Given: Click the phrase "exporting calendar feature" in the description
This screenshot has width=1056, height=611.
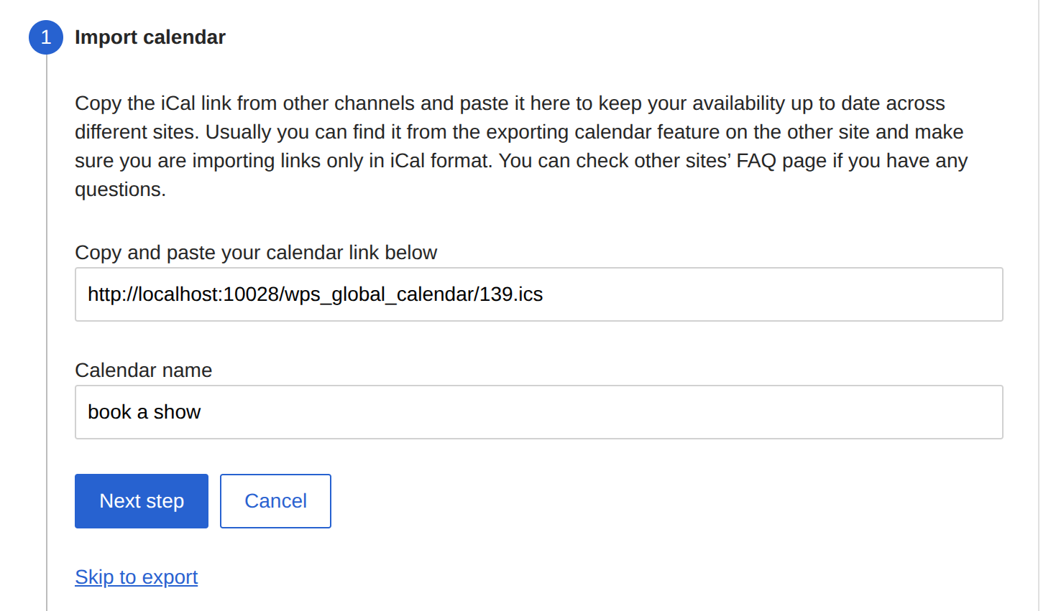Looking at the screenshot, I should coord(571,132).
